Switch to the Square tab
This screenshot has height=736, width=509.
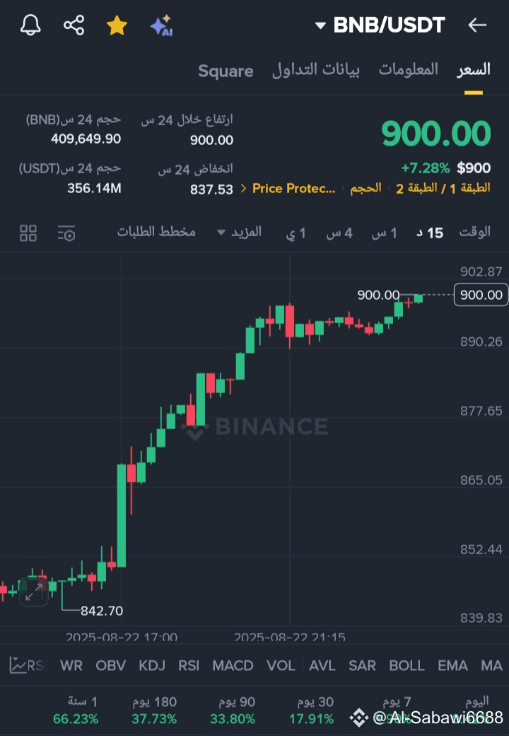pyautogui.click(x=226, y=71)
